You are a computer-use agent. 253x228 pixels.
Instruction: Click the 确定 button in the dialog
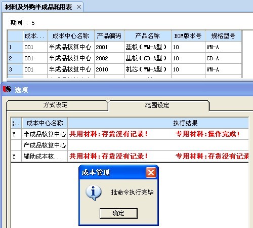tap(118, 213)
